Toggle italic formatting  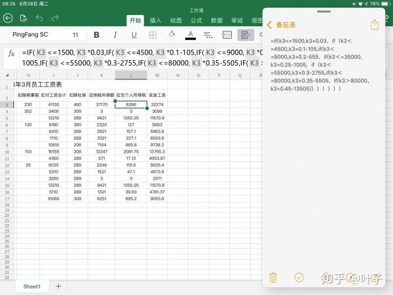coord(116,35)
